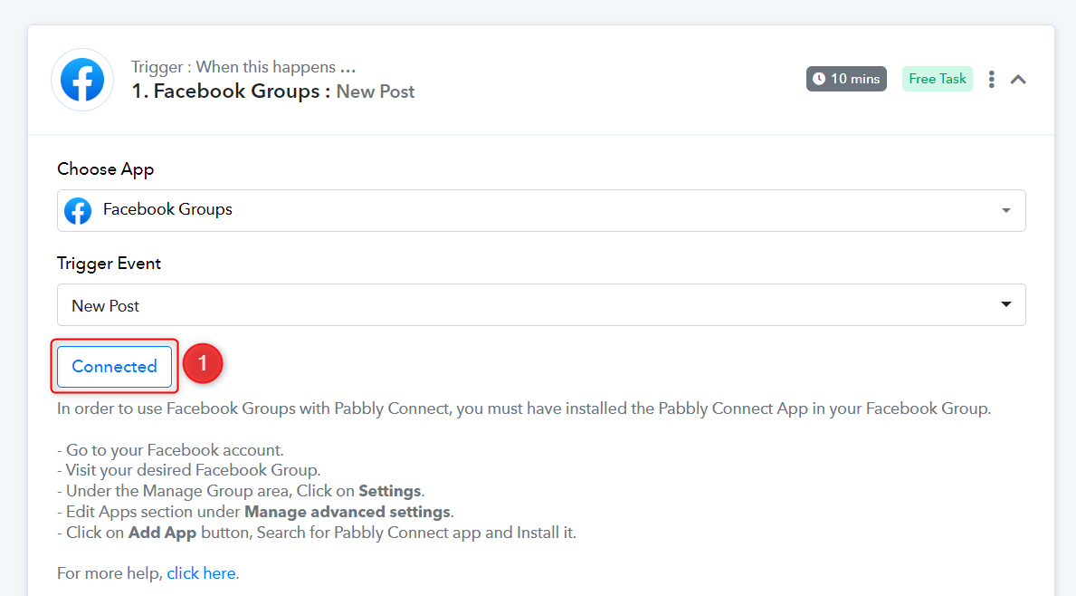Open the three-dot options menu
Image resolution: width=1076 pixels, height=596 pixels.
pyautogui.click(x=992, y=80)
